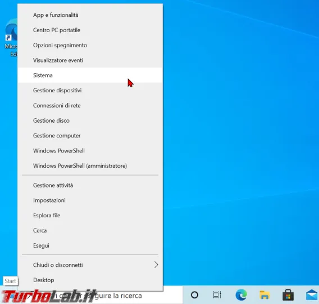
Task: Expand the Chiudi o disconnetti submenu
Action: coord(90,265)
